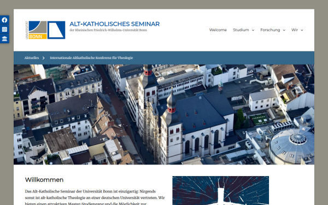Click paragraph starting 'Das Alt-Katholische Seminar der Universität'
Screen dimensions: 328x205
click(x=95, y=197)
